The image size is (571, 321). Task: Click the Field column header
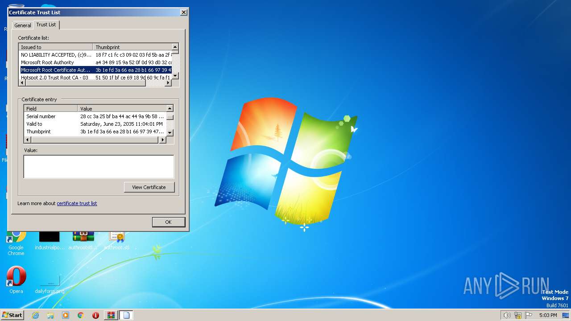tap(51, 108)
